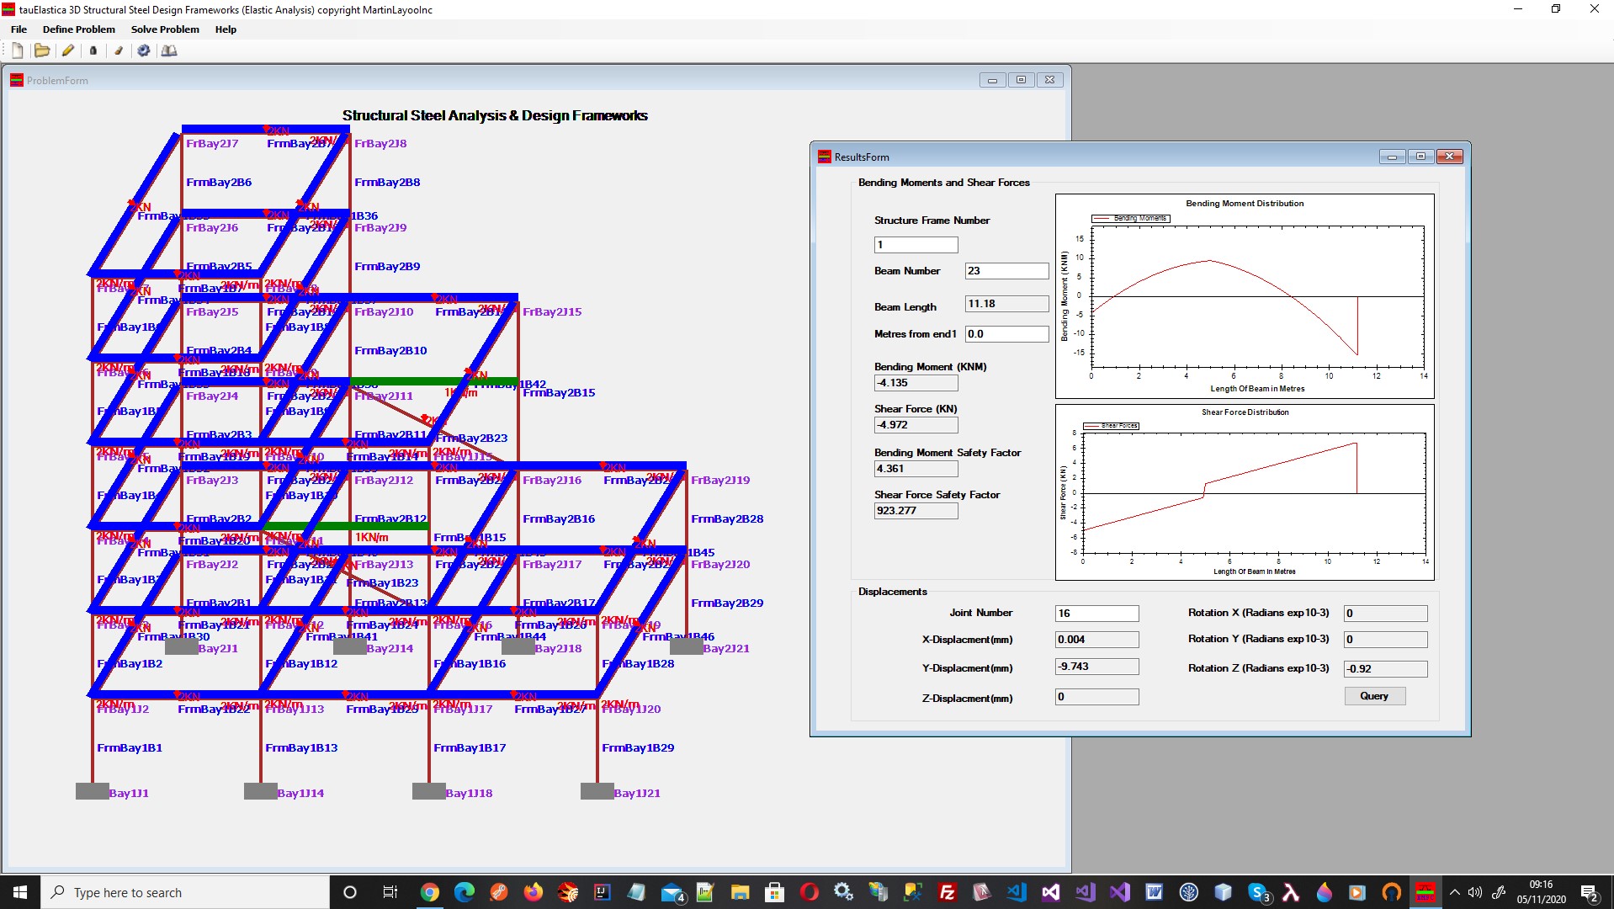The width and height of the screenshot is (1614, 909).
Task: Open the Help menu
Action: (x=226, y=29)
